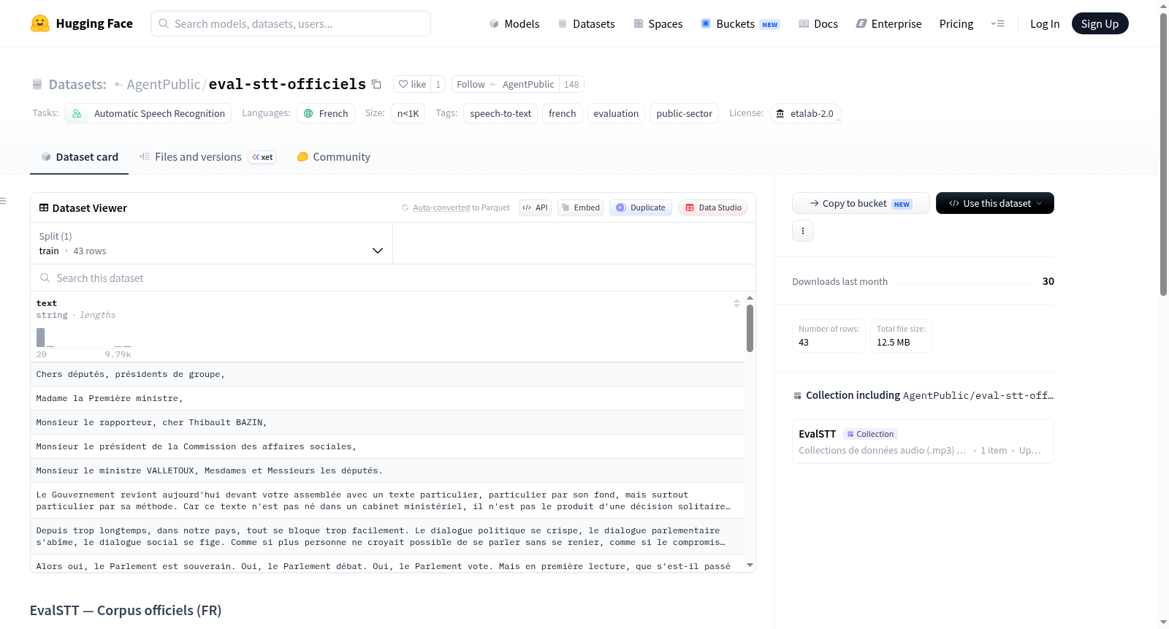Open the expanded navigation menu icon
This screenshot has height=629, width=1169.
coord(997,23)
